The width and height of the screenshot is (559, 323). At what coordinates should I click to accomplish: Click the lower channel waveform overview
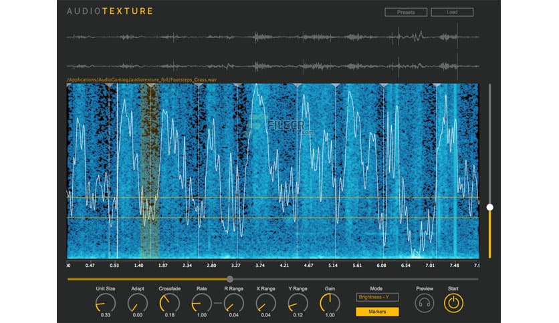pyautogui.click(x=273, y=66)
